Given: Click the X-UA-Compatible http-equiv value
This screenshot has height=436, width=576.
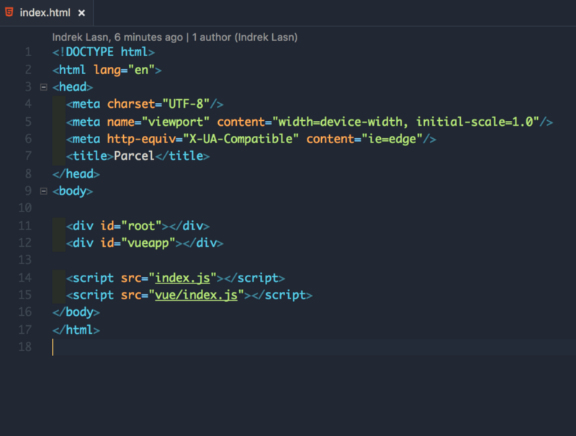Looking at the screenshot, I should (240, 139).
